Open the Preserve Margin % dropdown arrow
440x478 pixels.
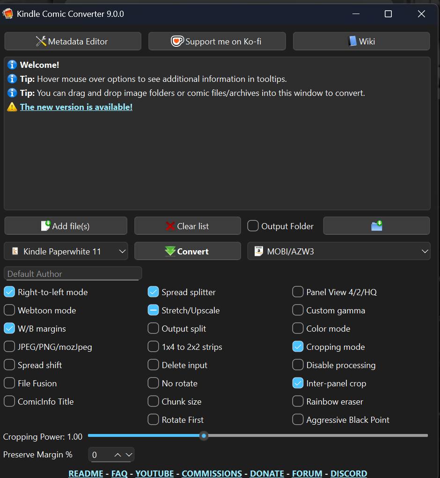pos(129,455)
